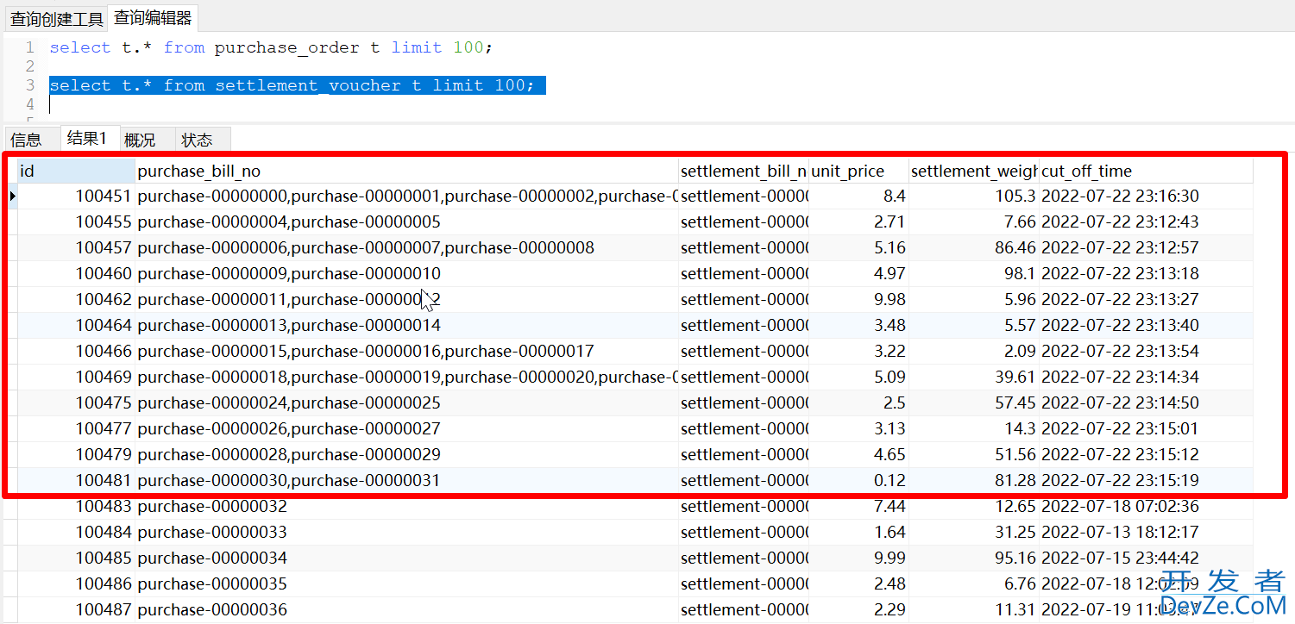
Task: Click cell purchase-00000004,purchase-00000005
Action: pyautogui.click(x=406, y=222)
